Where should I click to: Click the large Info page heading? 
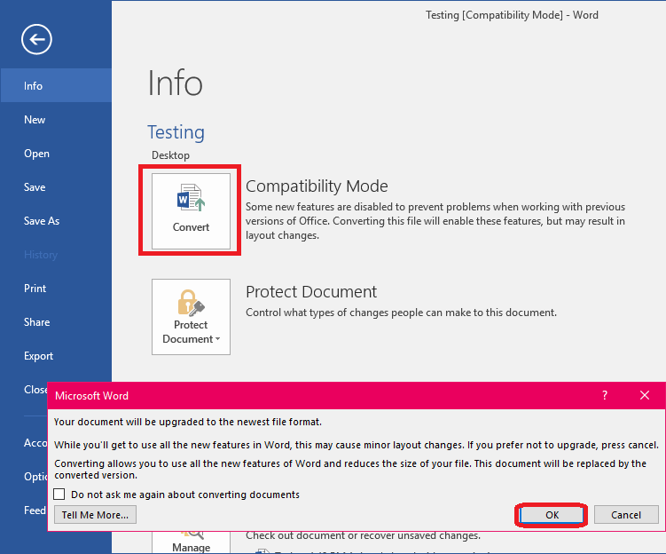point(175,83)
